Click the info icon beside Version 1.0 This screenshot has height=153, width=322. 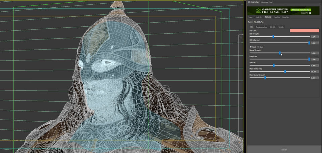tap(310, 13)
